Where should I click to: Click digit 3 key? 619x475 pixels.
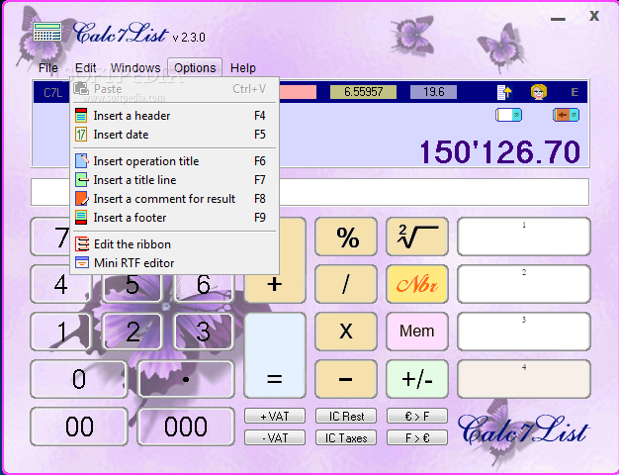click(x=204, y=332)
